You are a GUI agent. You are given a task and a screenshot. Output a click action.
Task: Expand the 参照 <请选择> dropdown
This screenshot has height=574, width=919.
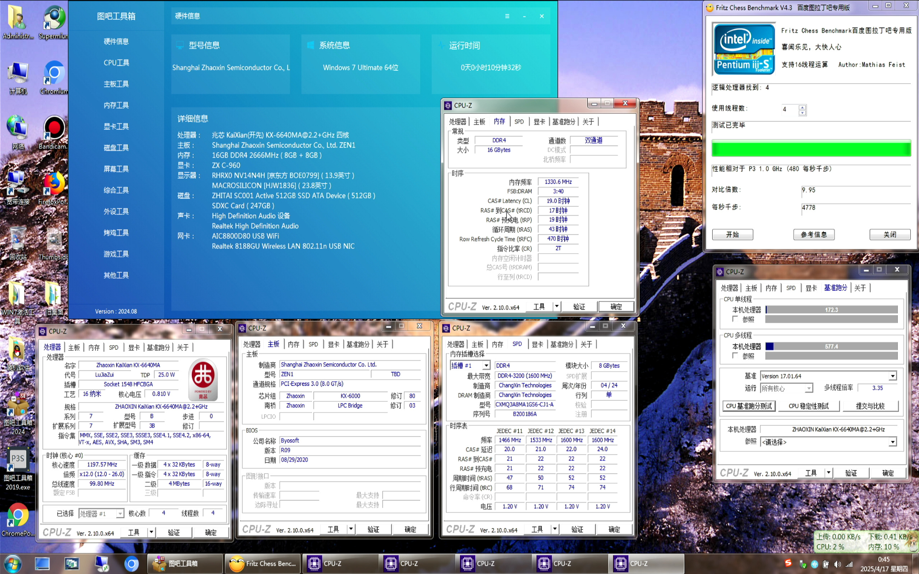[892, 442]
